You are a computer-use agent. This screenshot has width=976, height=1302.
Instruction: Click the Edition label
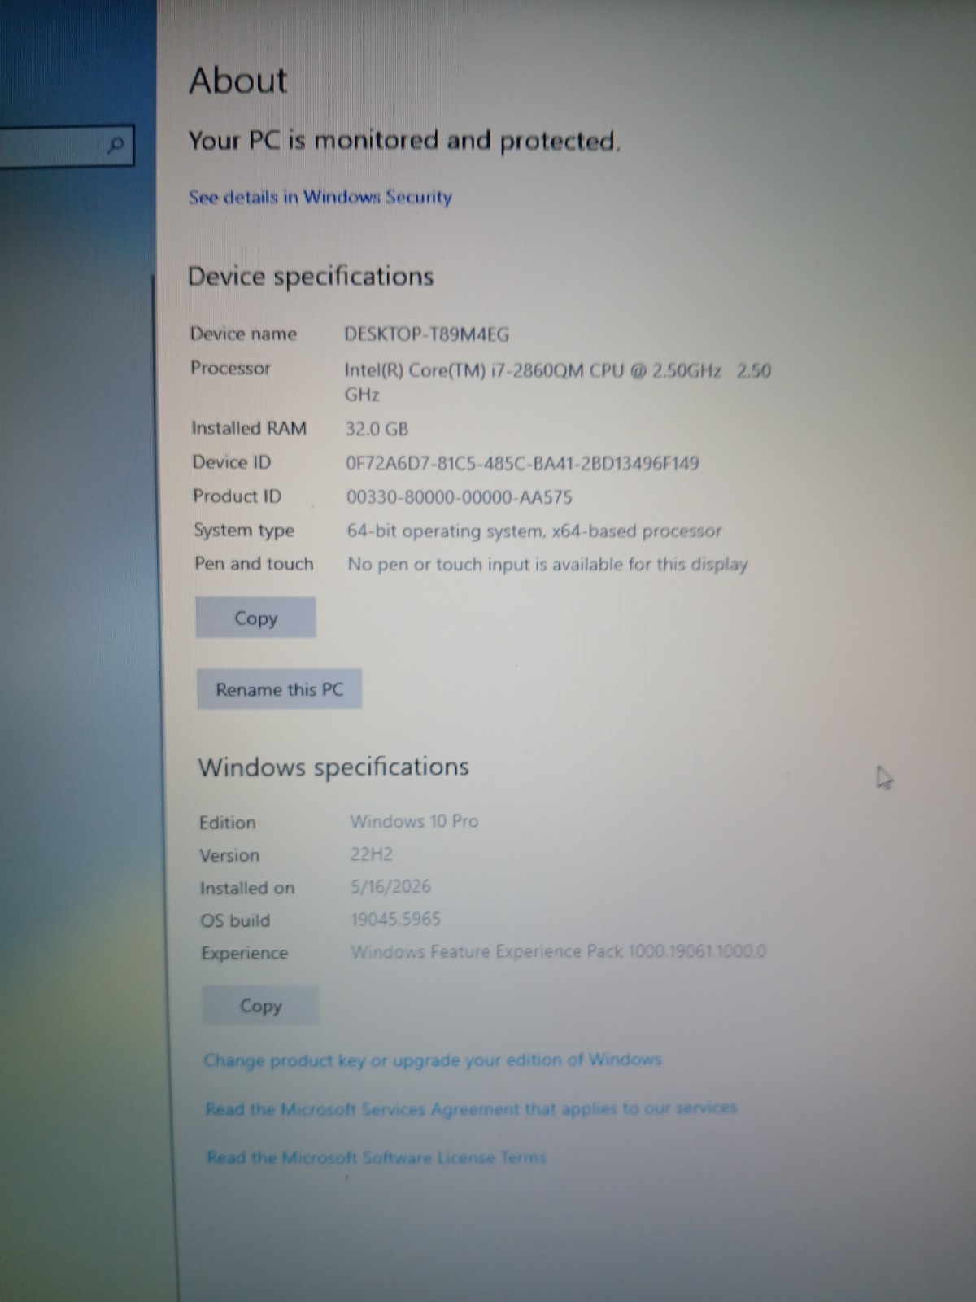(x=228, y=823)
